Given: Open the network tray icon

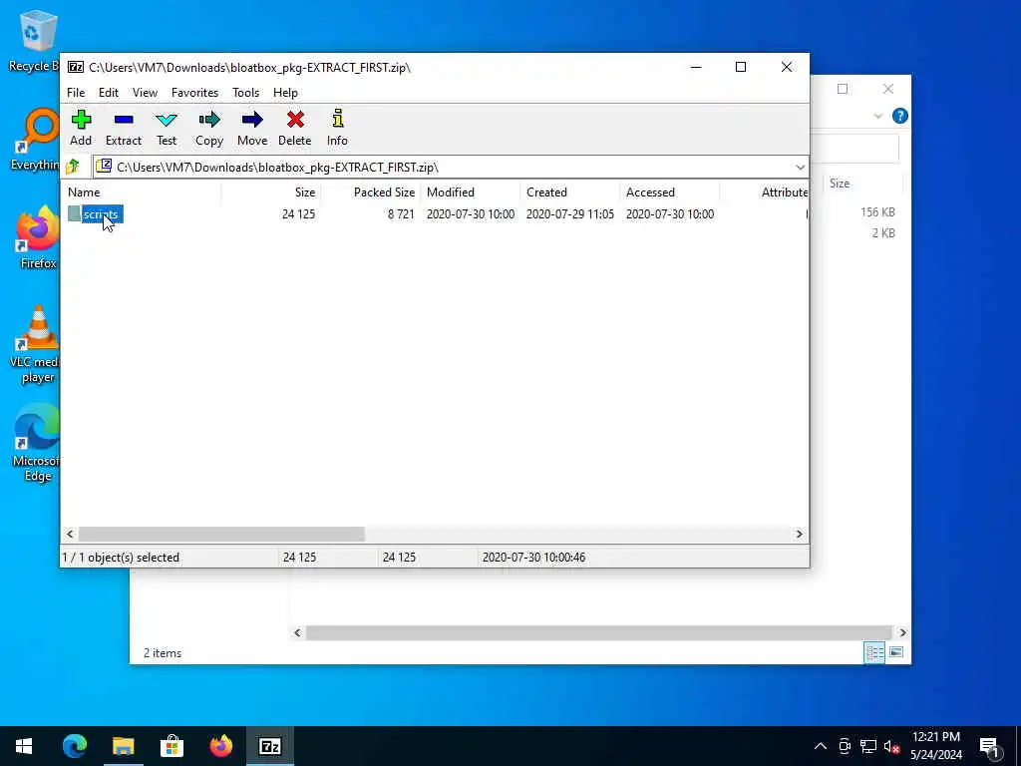Looking at the screenshot, I should coord(868,746).
